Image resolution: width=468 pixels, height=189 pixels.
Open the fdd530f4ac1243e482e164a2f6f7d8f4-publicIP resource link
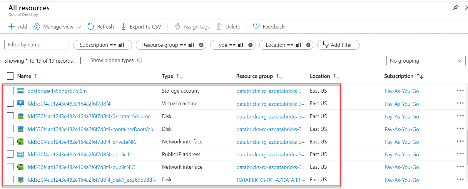(79, 154)
